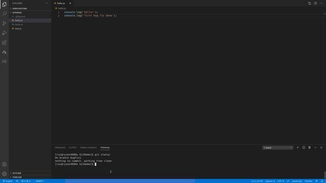This screenshot has width=326, height=183.
Task: Close the terminal panel
Action: coord(321,147)
